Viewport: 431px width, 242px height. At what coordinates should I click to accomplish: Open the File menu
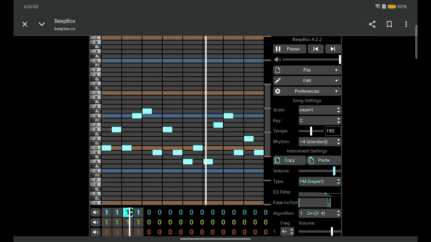[x=307, y=70]
